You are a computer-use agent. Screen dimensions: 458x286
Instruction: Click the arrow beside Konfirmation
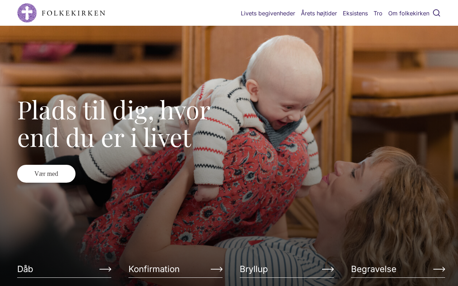[216, 269]
